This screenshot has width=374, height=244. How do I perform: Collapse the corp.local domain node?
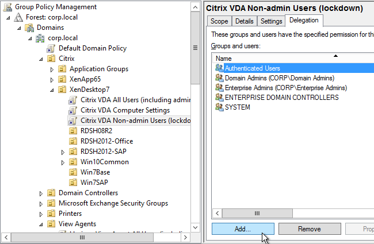click(30, 38)
